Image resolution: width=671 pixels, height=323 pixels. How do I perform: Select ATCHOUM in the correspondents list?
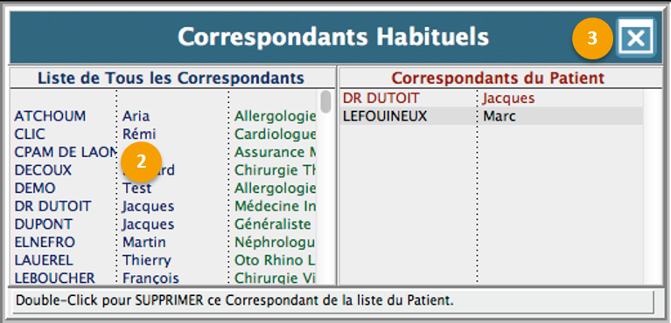50,116
